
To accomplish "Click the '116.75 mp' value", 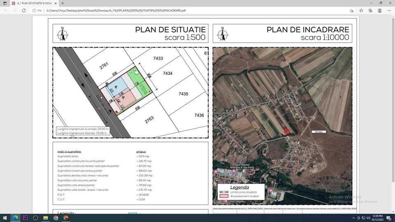I will (x=144, y=161).
